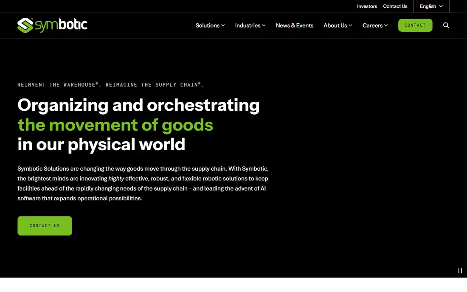Click the italic word 'highly' in paragraph
The width and height of the screenshot is (467, 292).
pos(116,179)
